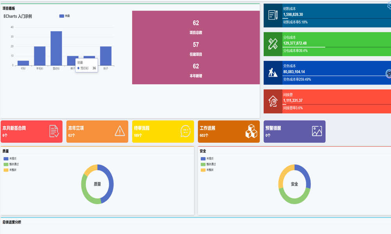Click the 项目看板 panel heading
Viewport: 391px width, 234px height.
(x=9, y=9)
